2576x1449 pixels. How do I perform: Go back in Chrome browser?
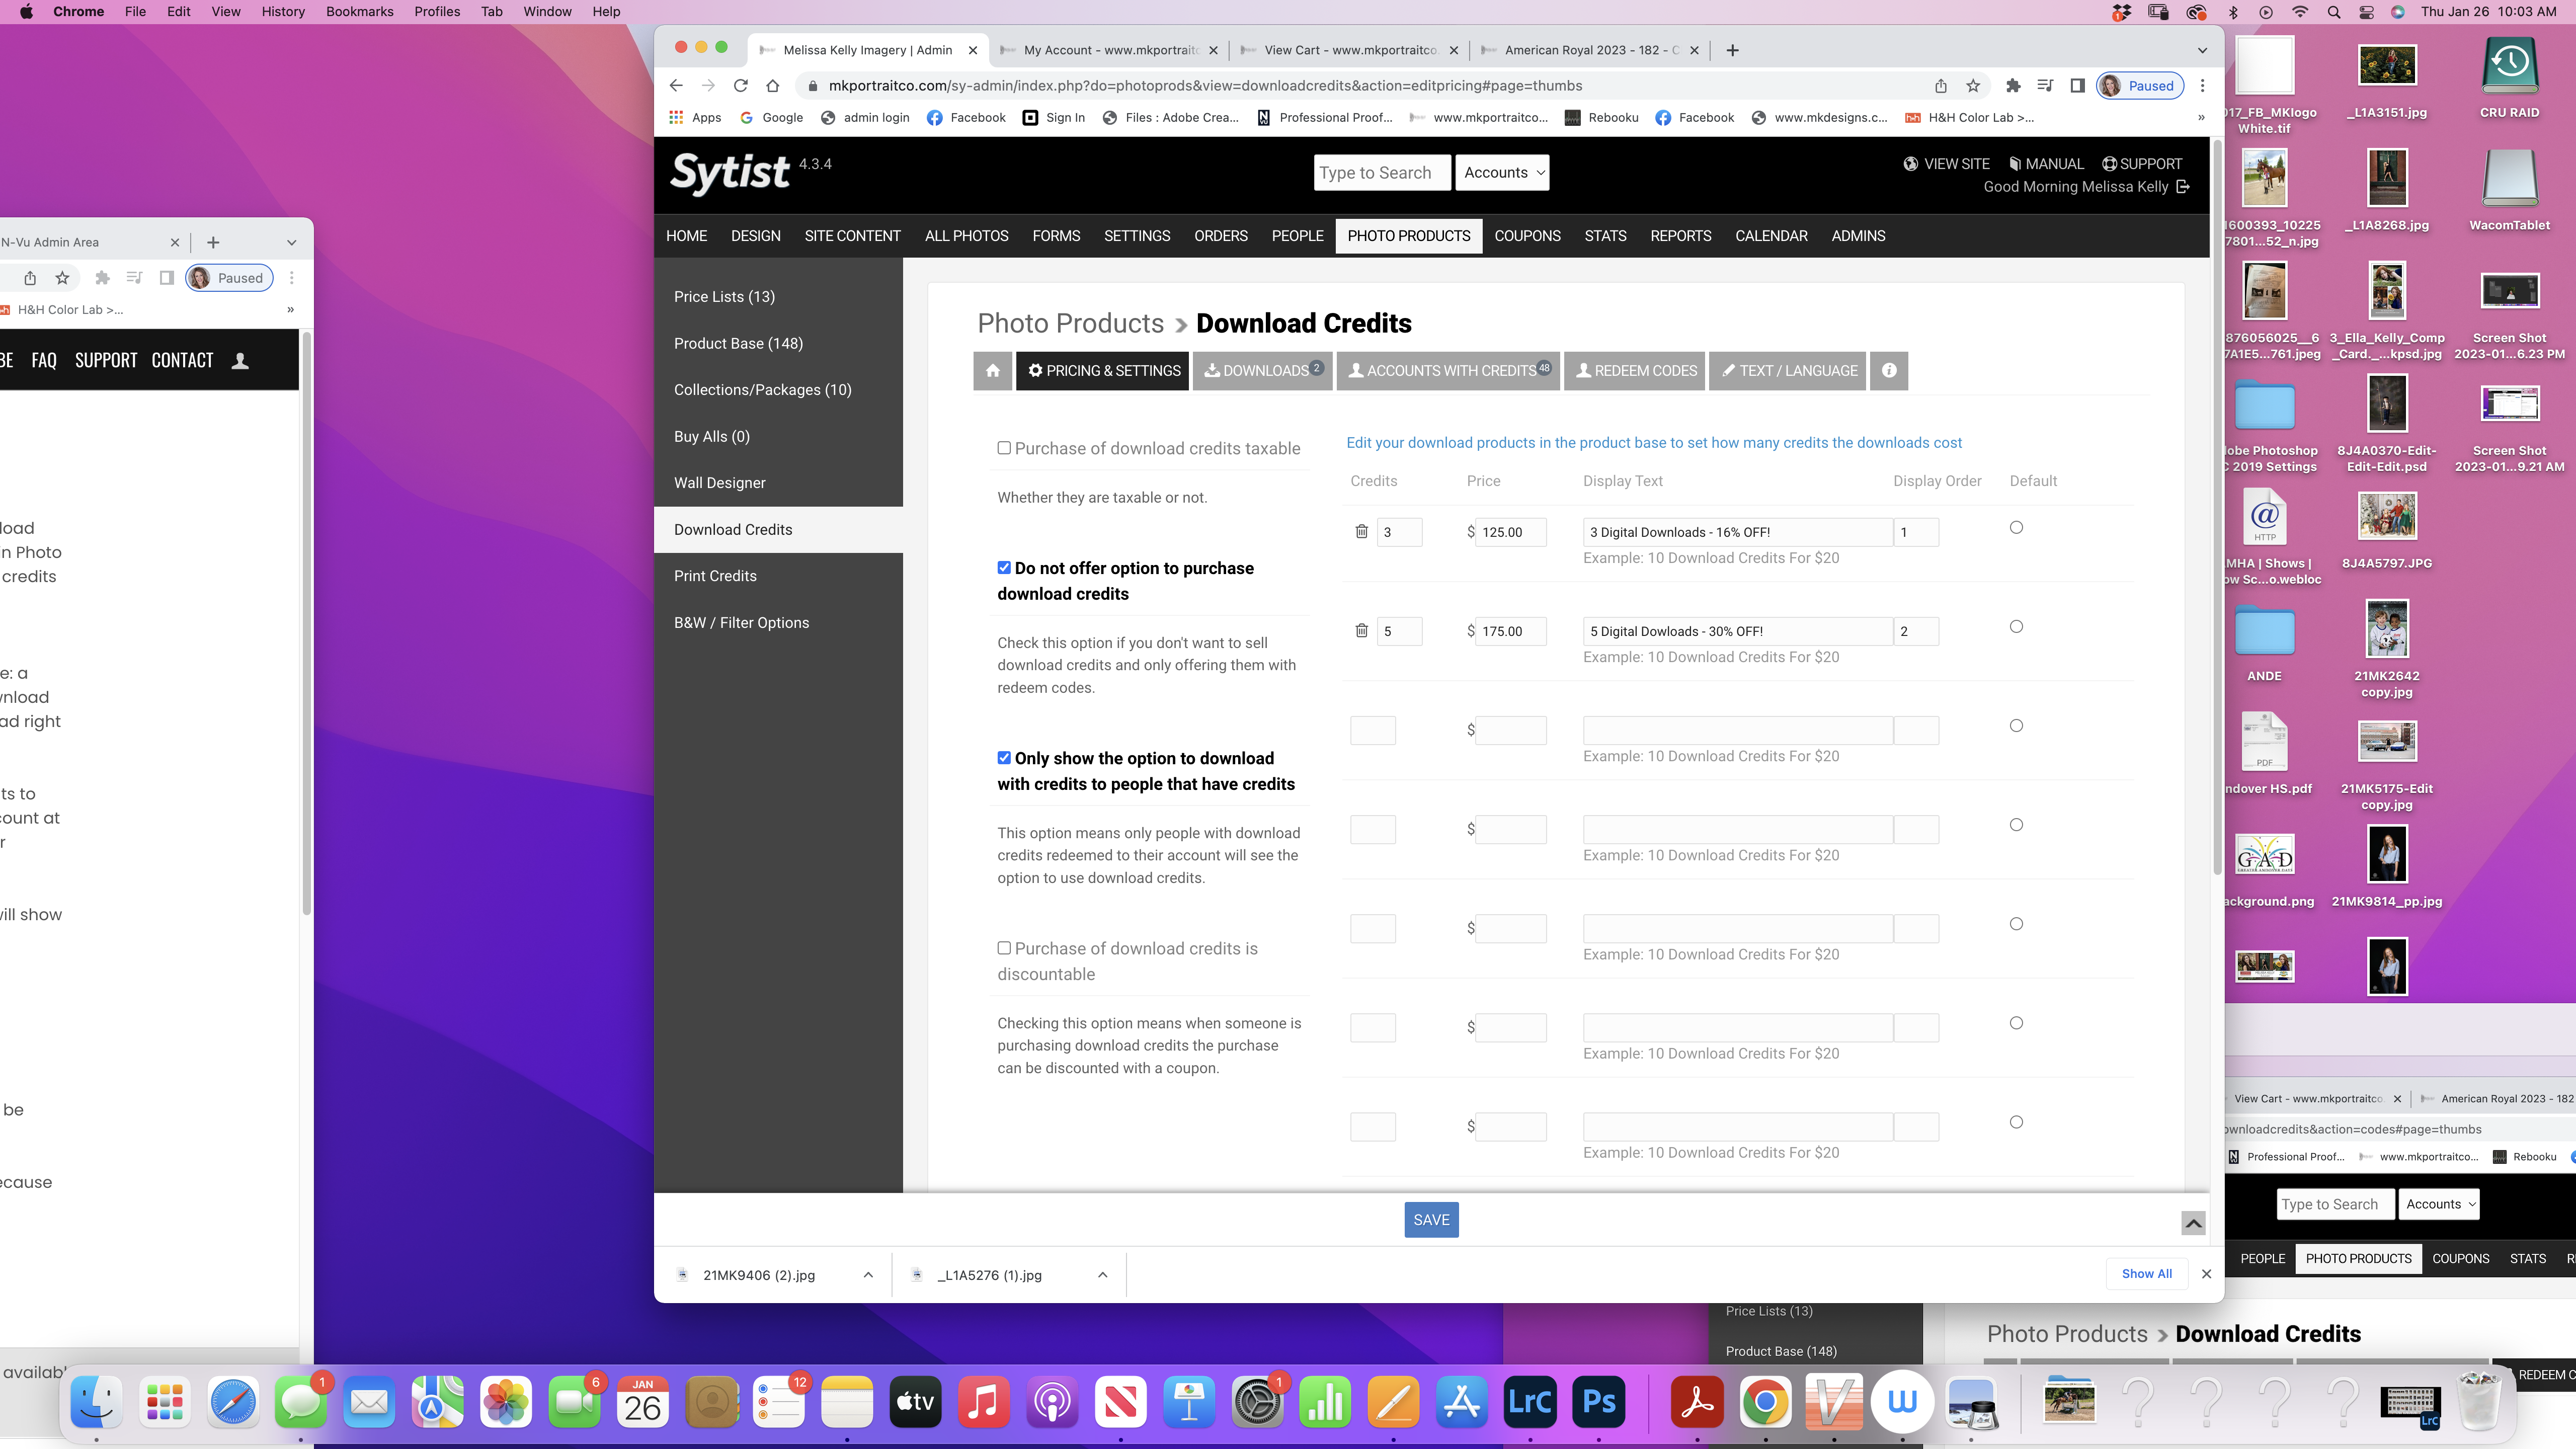(x=676, y=86)
